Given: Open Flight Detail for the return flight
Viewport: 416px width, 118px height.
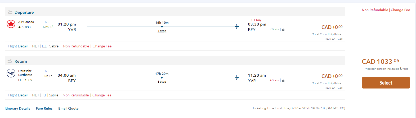Looking at the screenshot, I should 18,95.
